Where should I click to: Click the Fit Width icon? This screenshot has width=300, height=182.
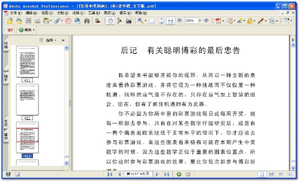tap(170, 21)
